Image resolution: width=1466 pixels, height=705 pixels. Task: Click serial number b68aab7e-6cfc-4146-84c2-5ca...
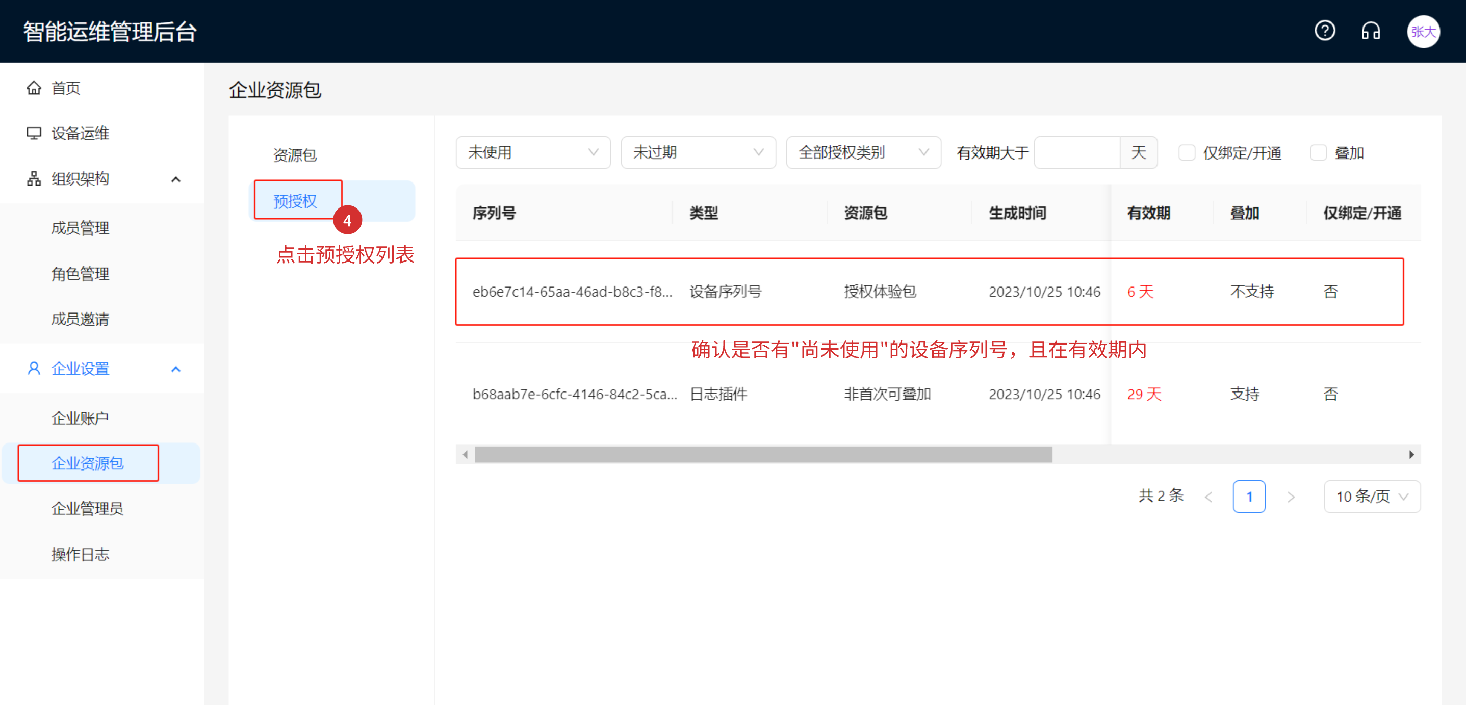(x=574, y=395)
